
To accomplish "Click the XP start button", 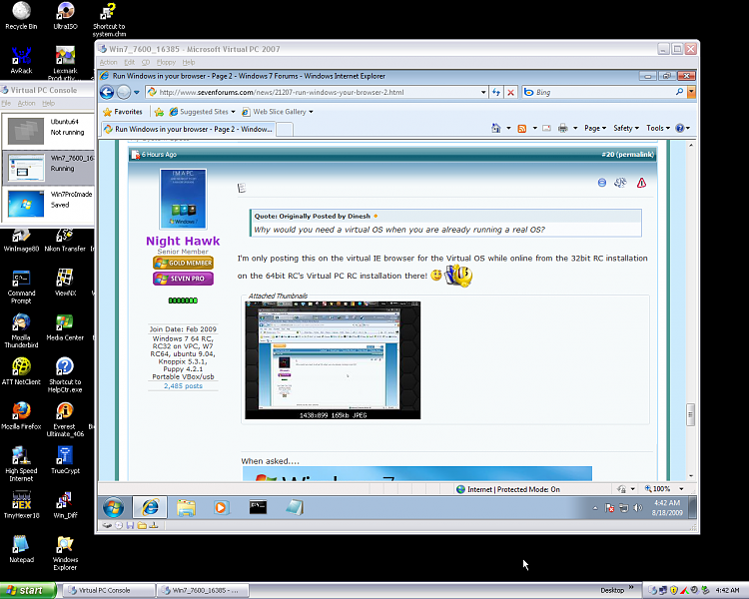I will (x=28, y=590).
